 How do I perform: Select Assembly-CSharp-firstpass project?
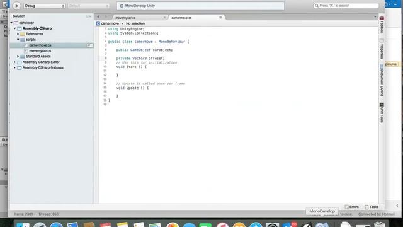(x=43, y=67)
